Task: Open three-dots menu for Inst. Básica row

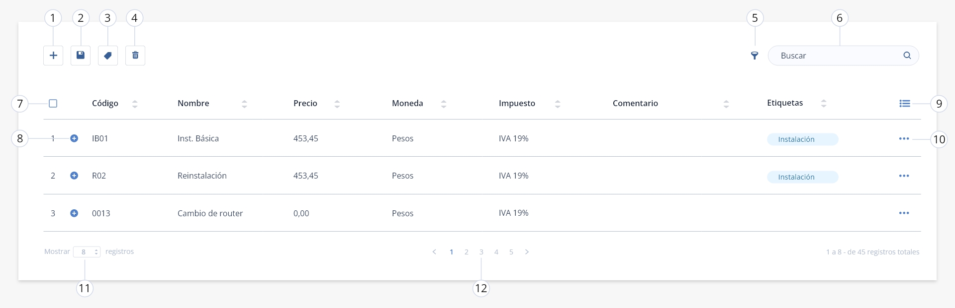Action: coord(904,139)
